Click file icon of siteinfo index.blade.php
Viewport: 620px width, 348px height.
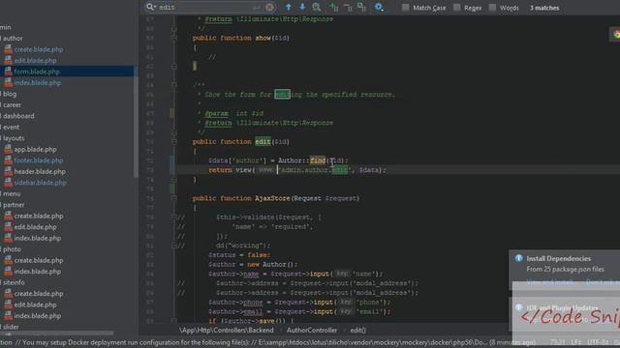pyautogui.click(x=8, y=315)
